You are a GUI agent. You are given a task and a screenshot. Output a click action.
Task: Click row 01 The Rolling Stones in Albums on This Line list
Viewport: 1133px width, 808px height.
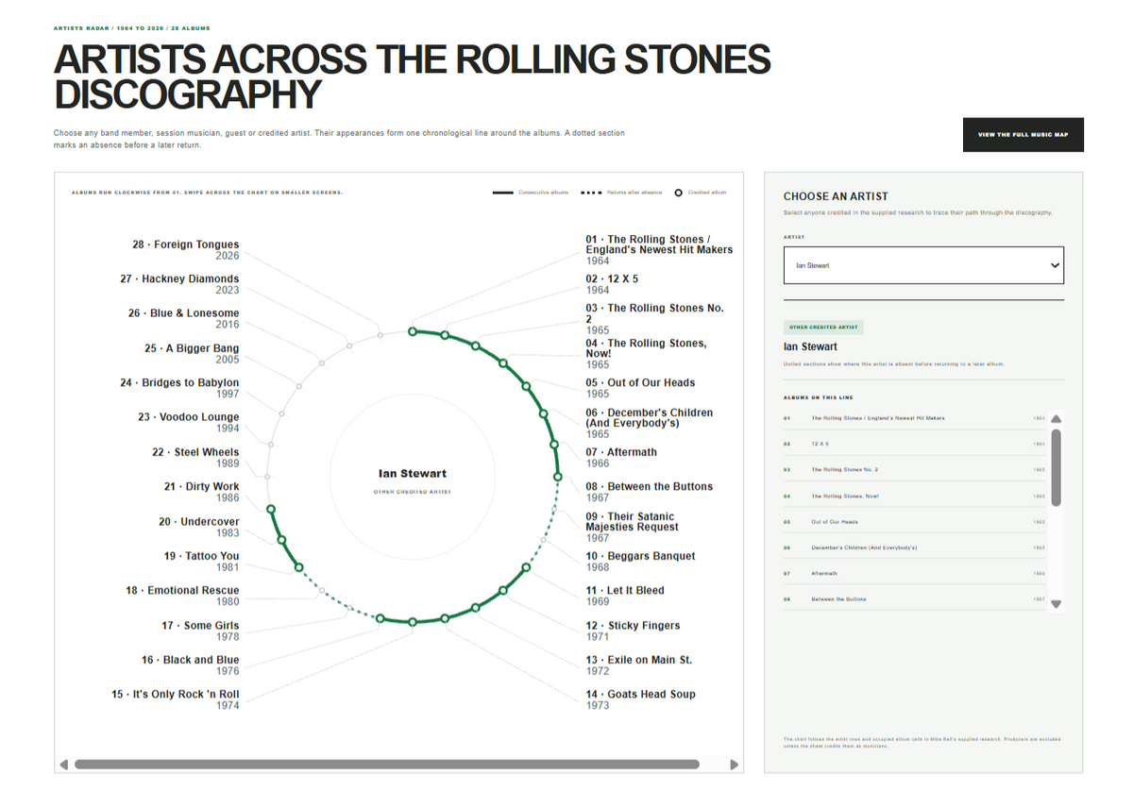tap(914, 418)
